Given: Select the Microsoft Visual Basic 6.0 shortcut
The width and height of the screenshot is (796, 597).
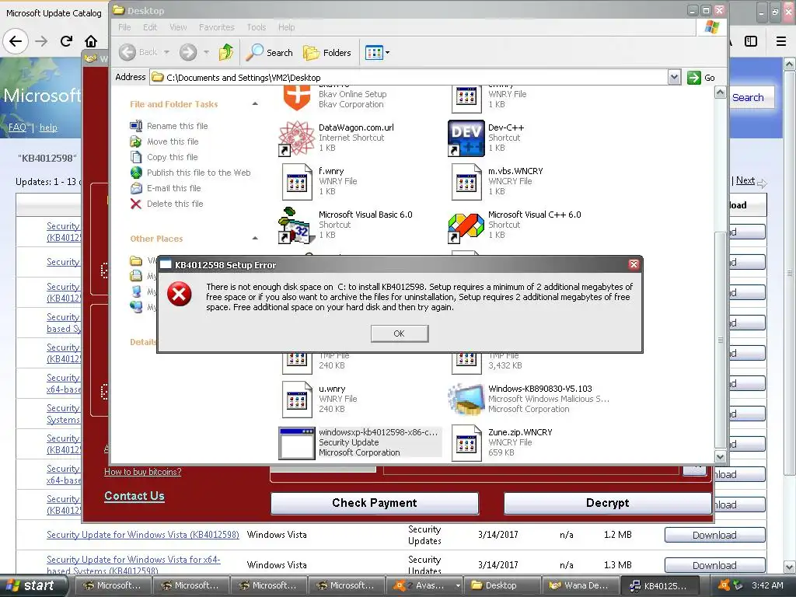Looking at the screenshot, I should tap(296, 225).
